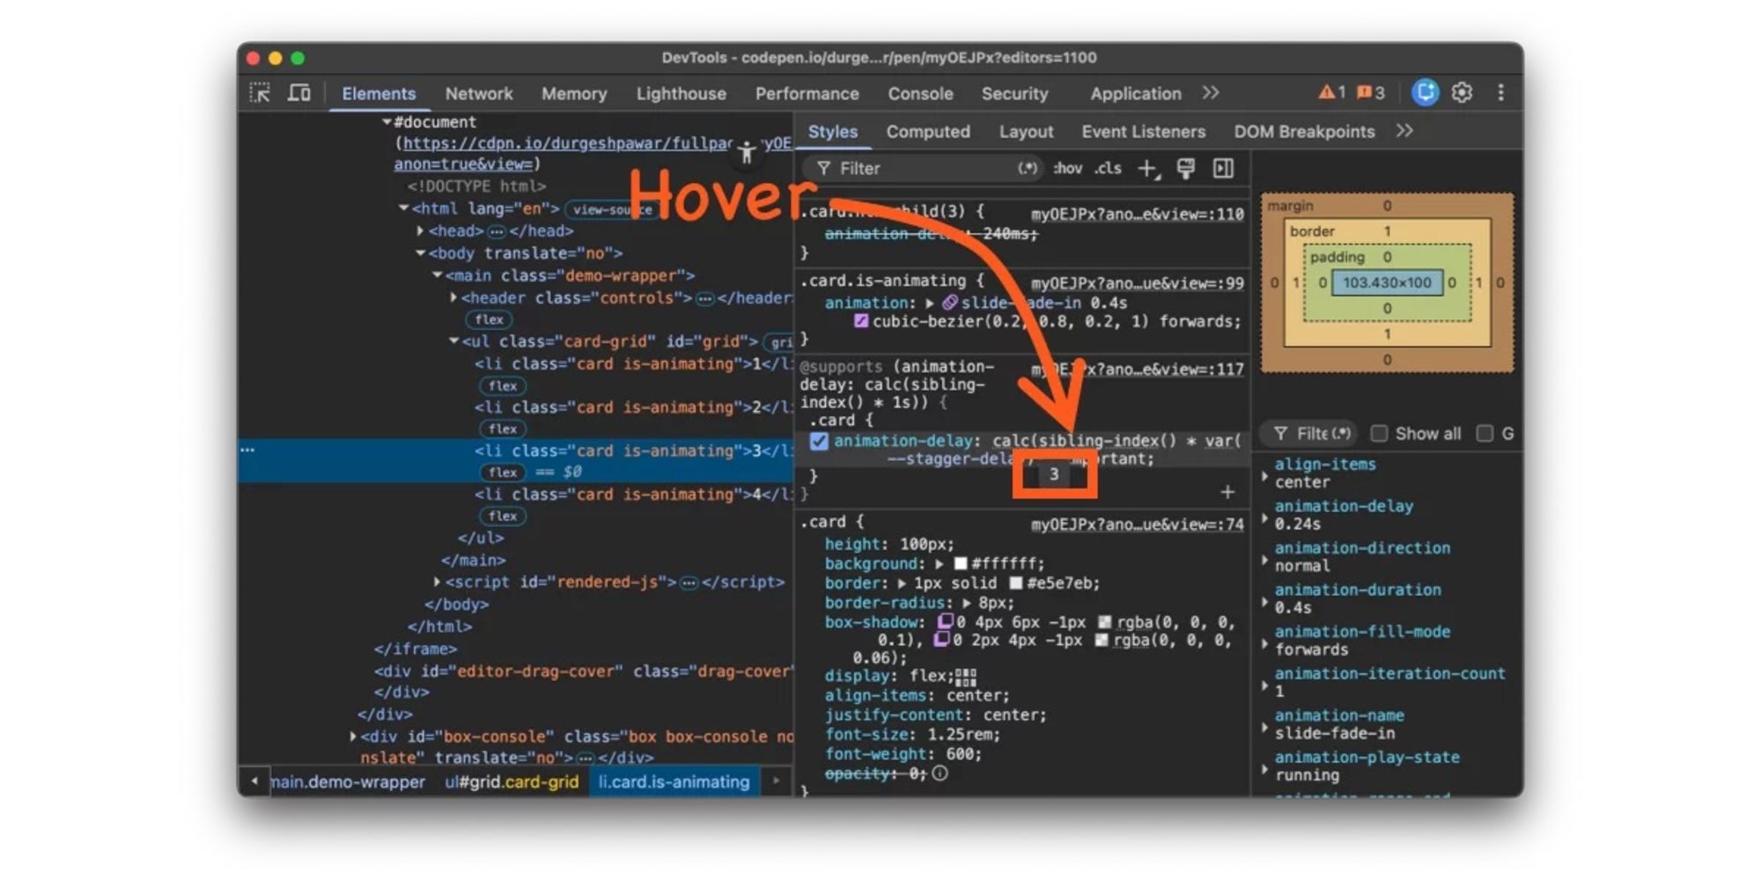Click the issues count flag icon
This screenshot has height=880, width=1761.
[1371, 92]
